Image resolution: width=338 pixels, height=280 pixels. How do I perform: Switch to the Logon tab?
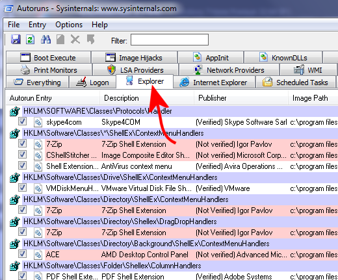tap(92, 83)
